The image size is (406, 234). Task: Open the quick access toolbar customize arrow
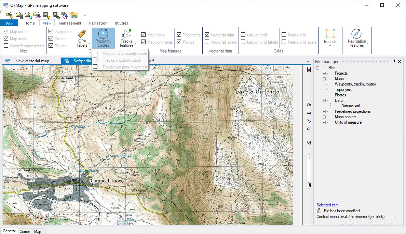tap(85, 15)
